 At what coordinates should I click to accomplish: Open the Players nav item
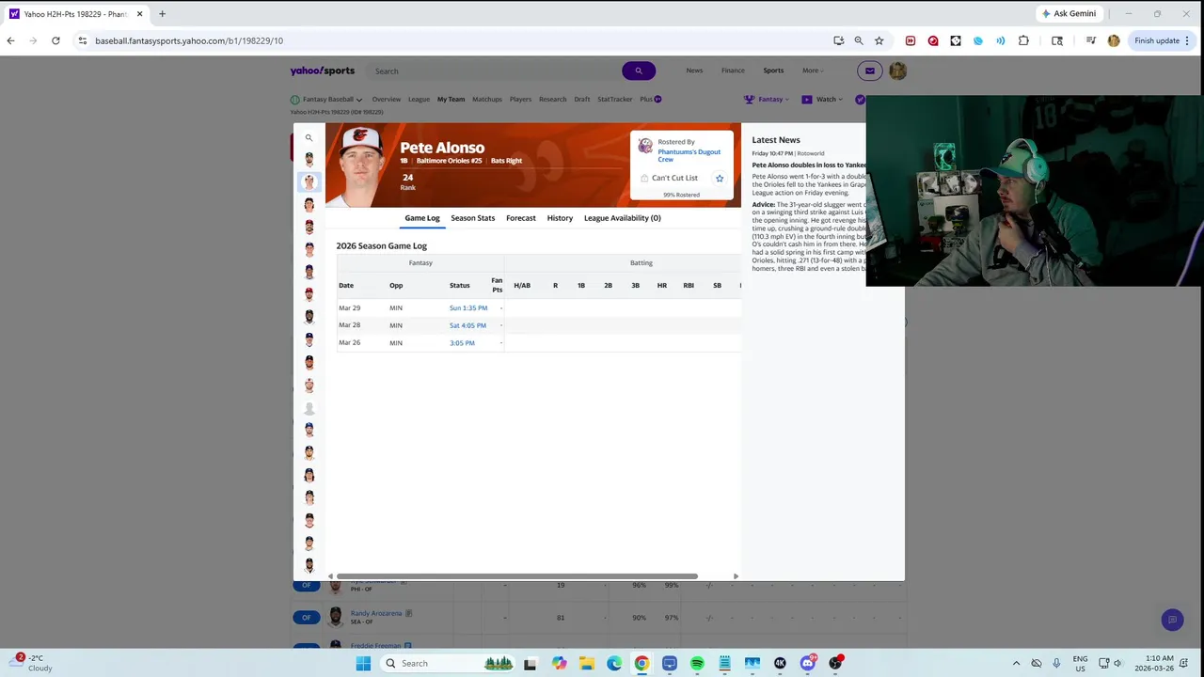pyautogui.click(x=520, y=99)
